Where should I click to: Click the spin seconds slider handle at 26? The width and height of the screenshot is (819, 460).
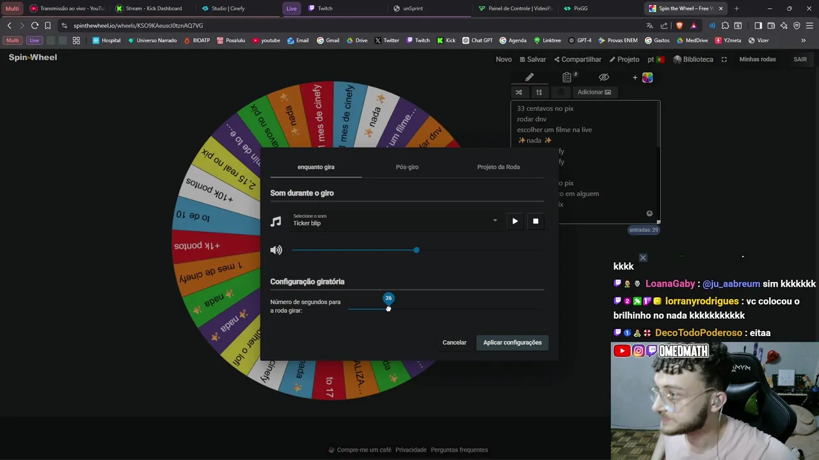tap(388, 309)
